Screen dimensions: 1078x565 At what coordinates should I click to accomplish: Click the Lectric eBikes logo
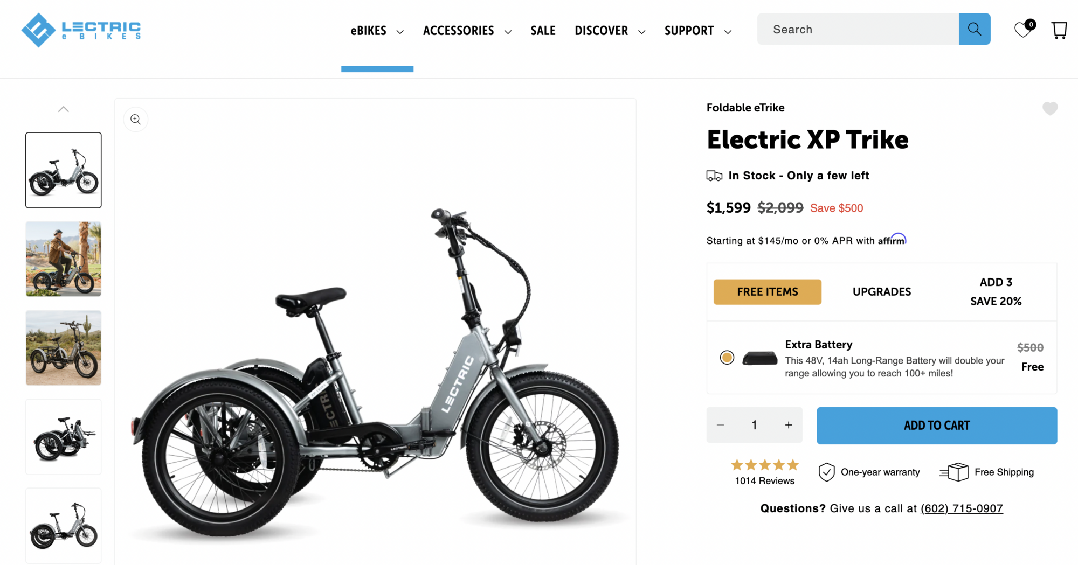tap(81, 30)
